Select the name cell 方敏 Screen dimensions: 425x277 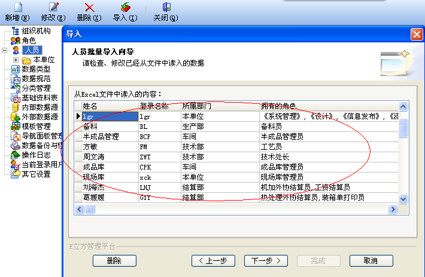click(x=110, y=147)
